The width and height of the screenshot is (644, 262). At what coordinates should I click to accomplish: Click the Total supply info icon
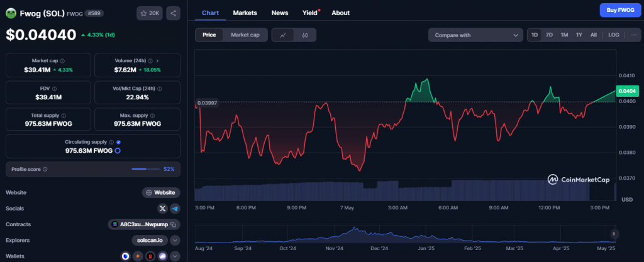pyautogui.click(x=64, y=116)
